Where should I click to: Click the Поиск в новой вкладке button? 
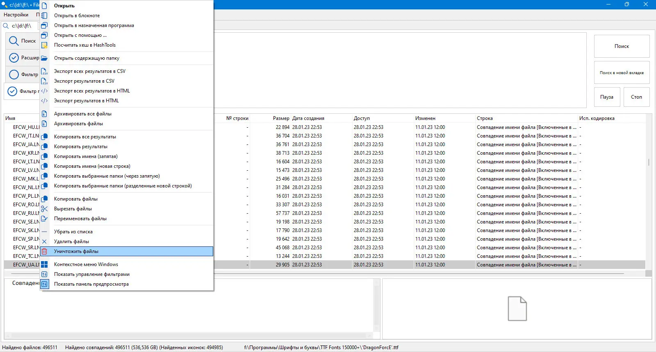tap(622, 72)
